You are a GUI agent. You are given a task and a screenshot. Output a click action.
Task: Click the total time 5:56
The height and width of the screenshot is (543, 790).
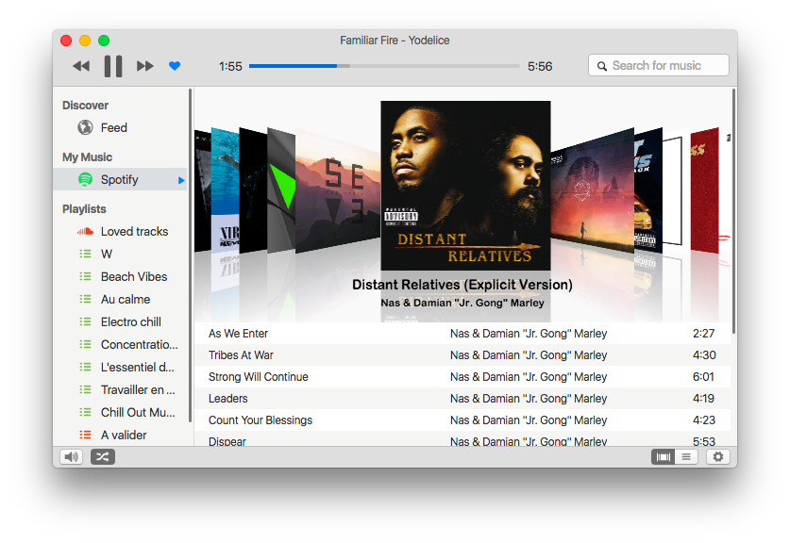point(540,66)
